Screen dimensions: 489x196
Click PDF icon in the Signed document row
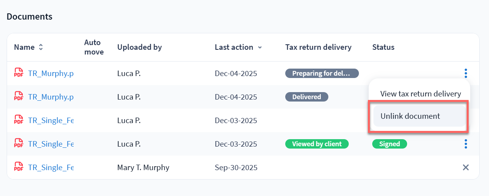(18, 144)
